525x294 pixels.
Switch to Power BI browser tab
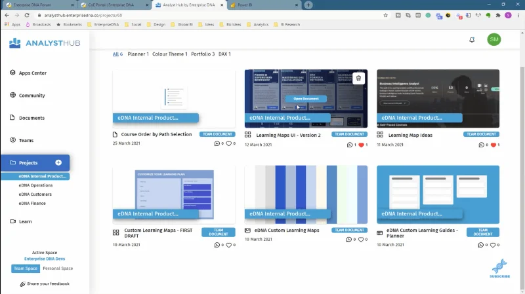pos(264,5)
